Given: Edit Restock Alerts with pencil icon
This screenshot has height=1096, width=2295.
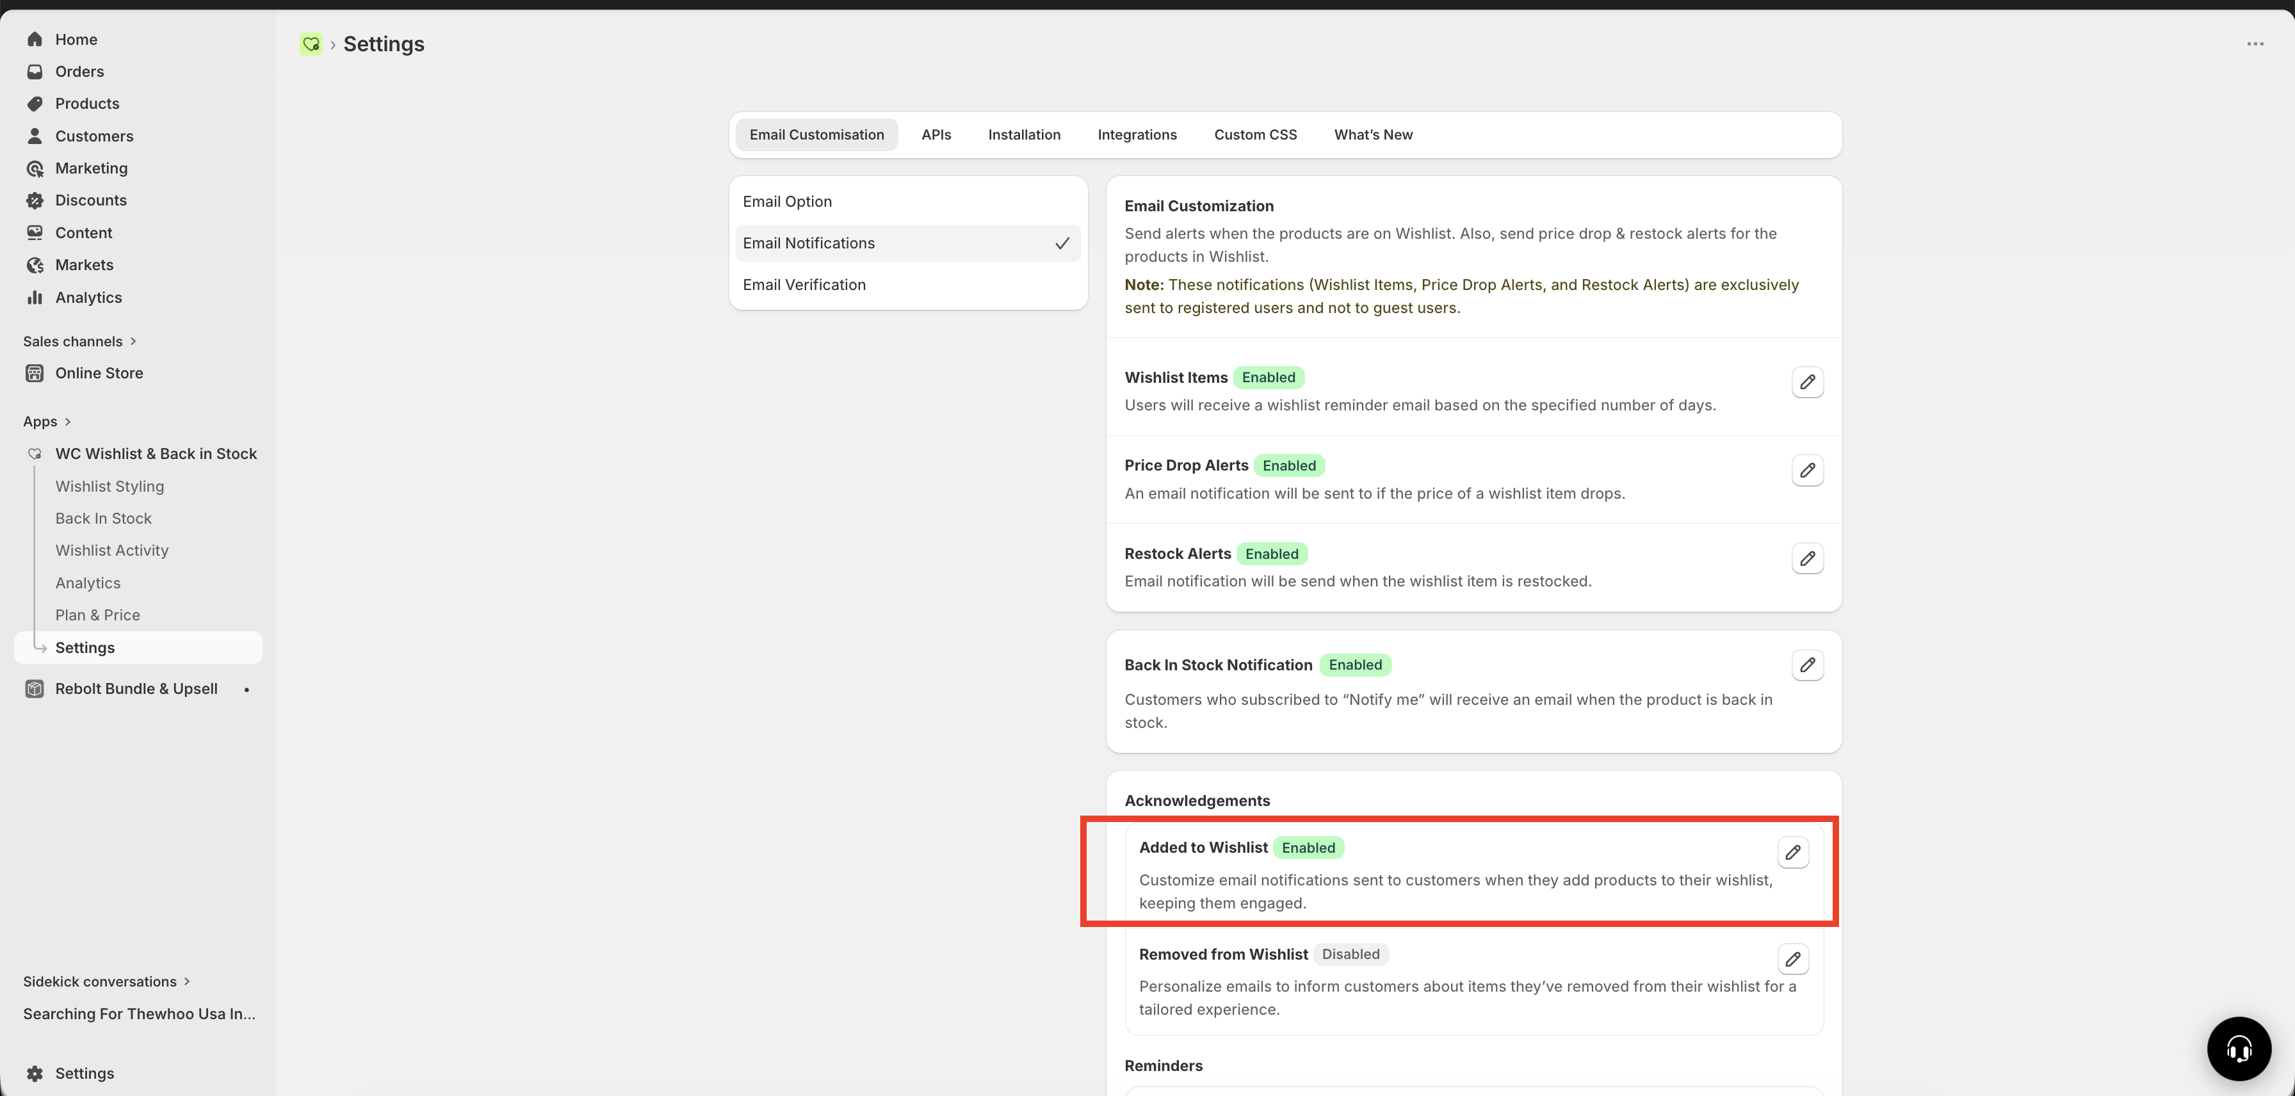Looking at the screenshot, I should pos(1807,558).
